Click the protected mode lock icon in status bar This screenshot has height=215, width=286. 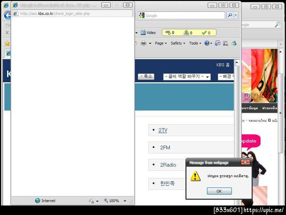tap(92, 201)
